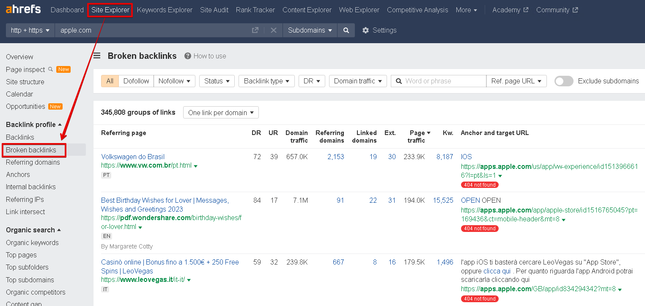
Task: Go to Overview in sidebar
Action: coord(19,57)
